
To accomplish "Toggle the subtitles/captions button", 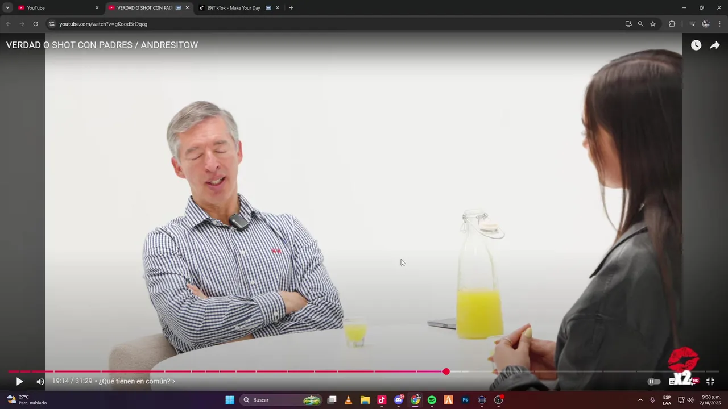I will (x=673, y=382).
